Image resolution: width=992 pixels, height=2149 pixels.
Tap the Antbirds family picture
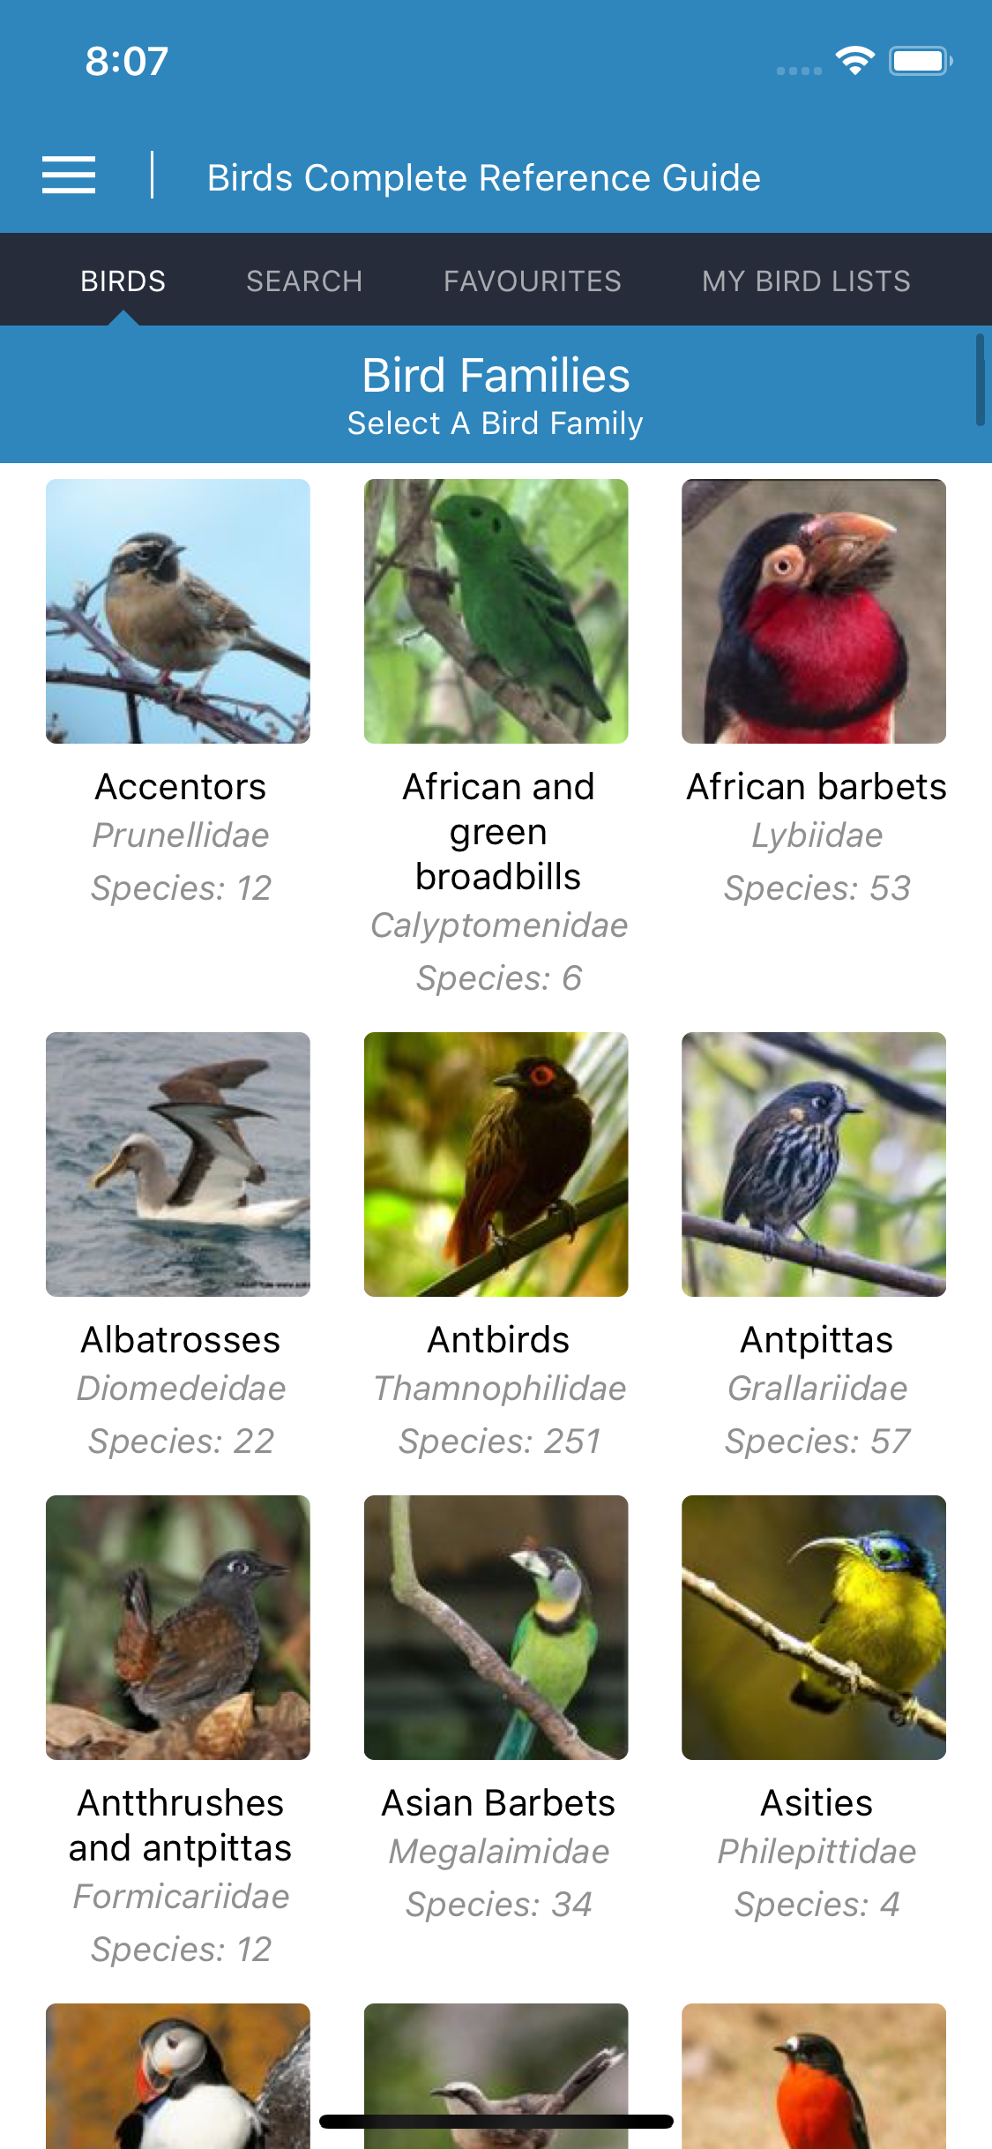tap(496, 1164)
